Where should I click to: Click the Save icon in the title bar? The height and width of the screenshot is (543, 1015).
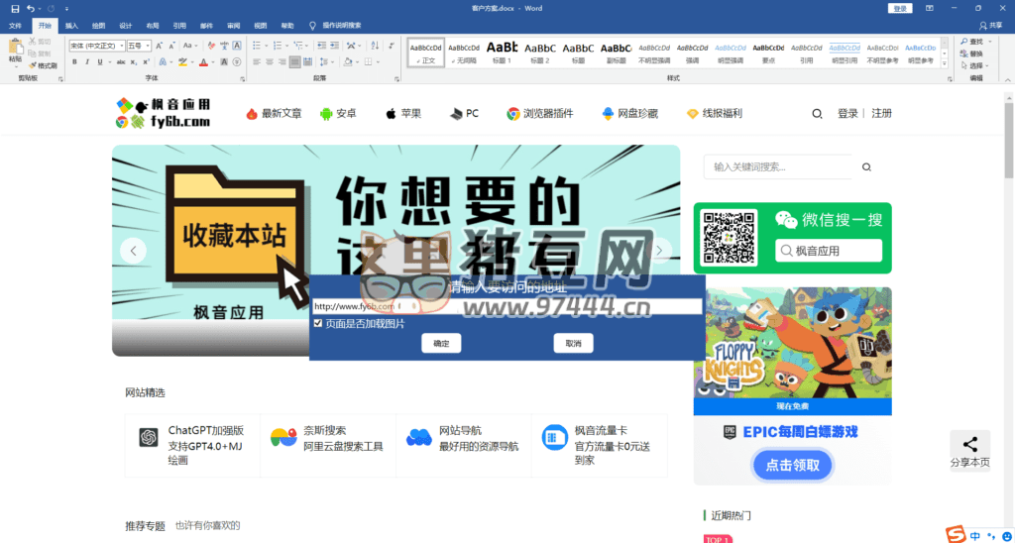pos(15,8)
